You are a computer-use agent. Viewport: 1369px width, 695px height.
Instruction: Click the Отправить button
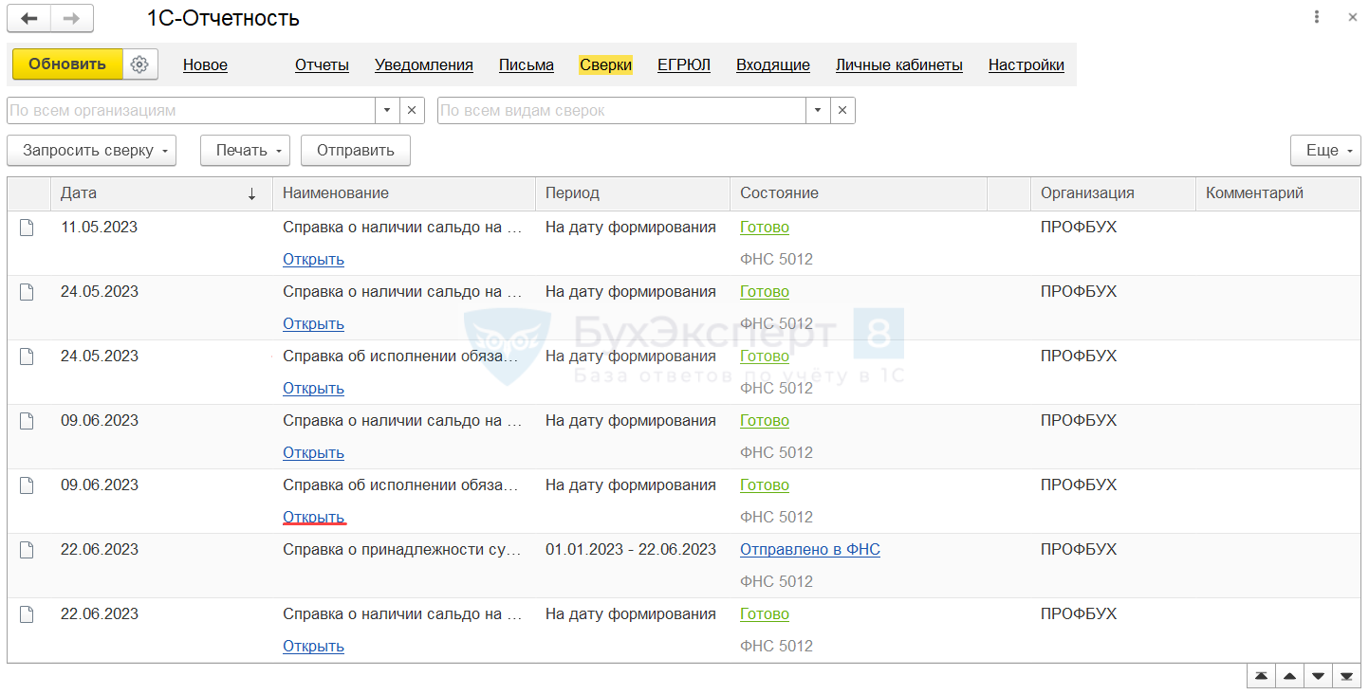point(356,150)
